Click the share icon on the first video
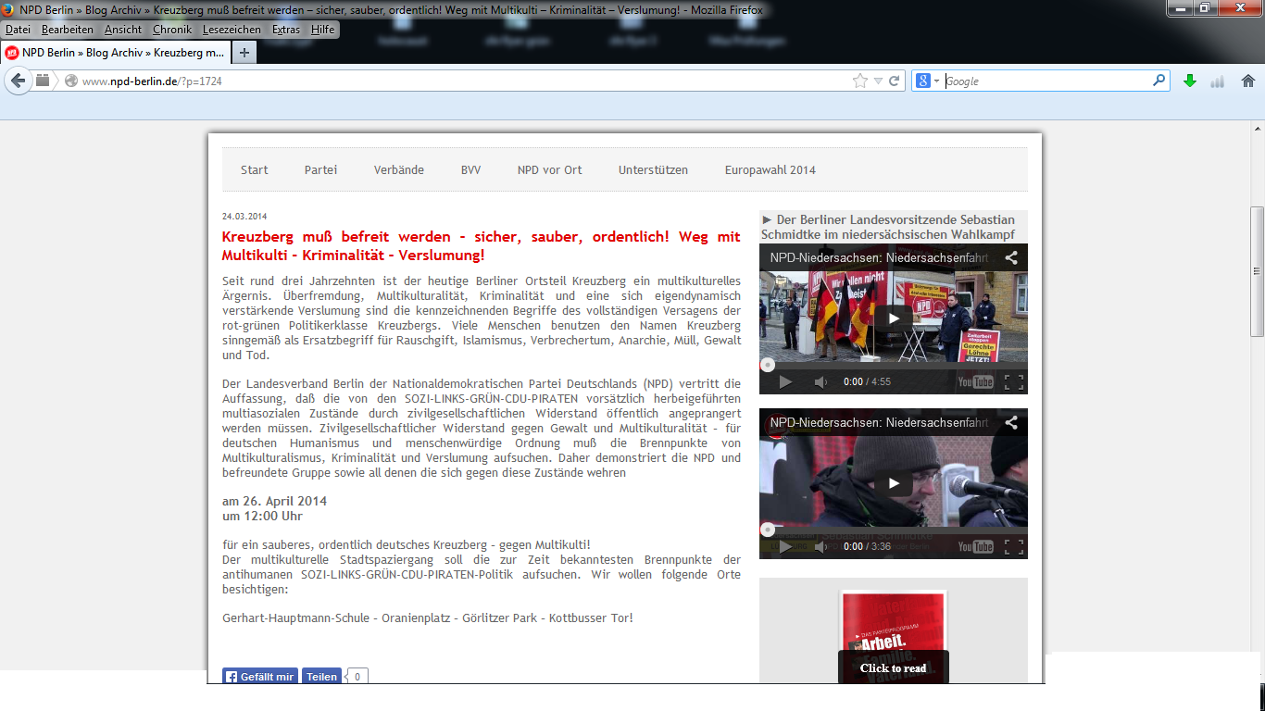Screen dimensions: 1265x711 click(1011, 258)
